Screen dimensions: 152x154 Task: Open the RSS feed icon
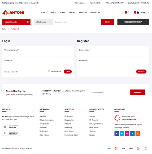(x=138, y=133)
